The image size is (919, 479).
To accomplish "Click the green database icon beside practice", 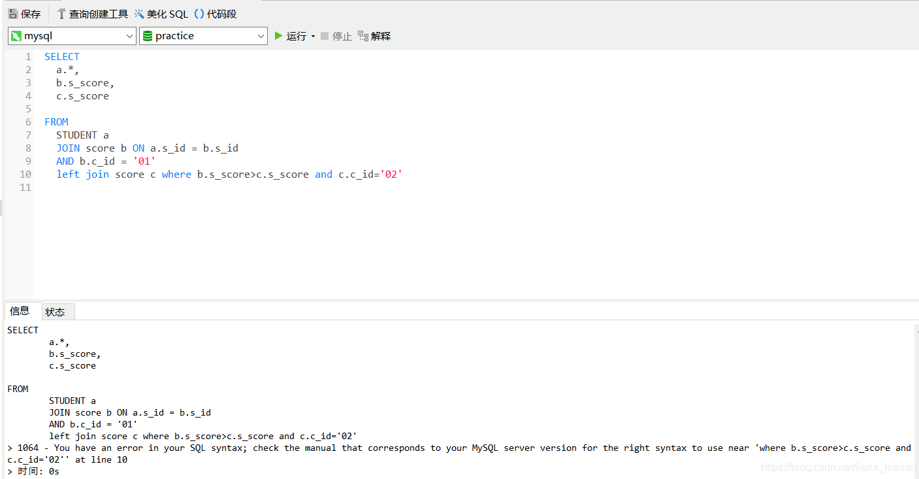I will tap(148, 36).
